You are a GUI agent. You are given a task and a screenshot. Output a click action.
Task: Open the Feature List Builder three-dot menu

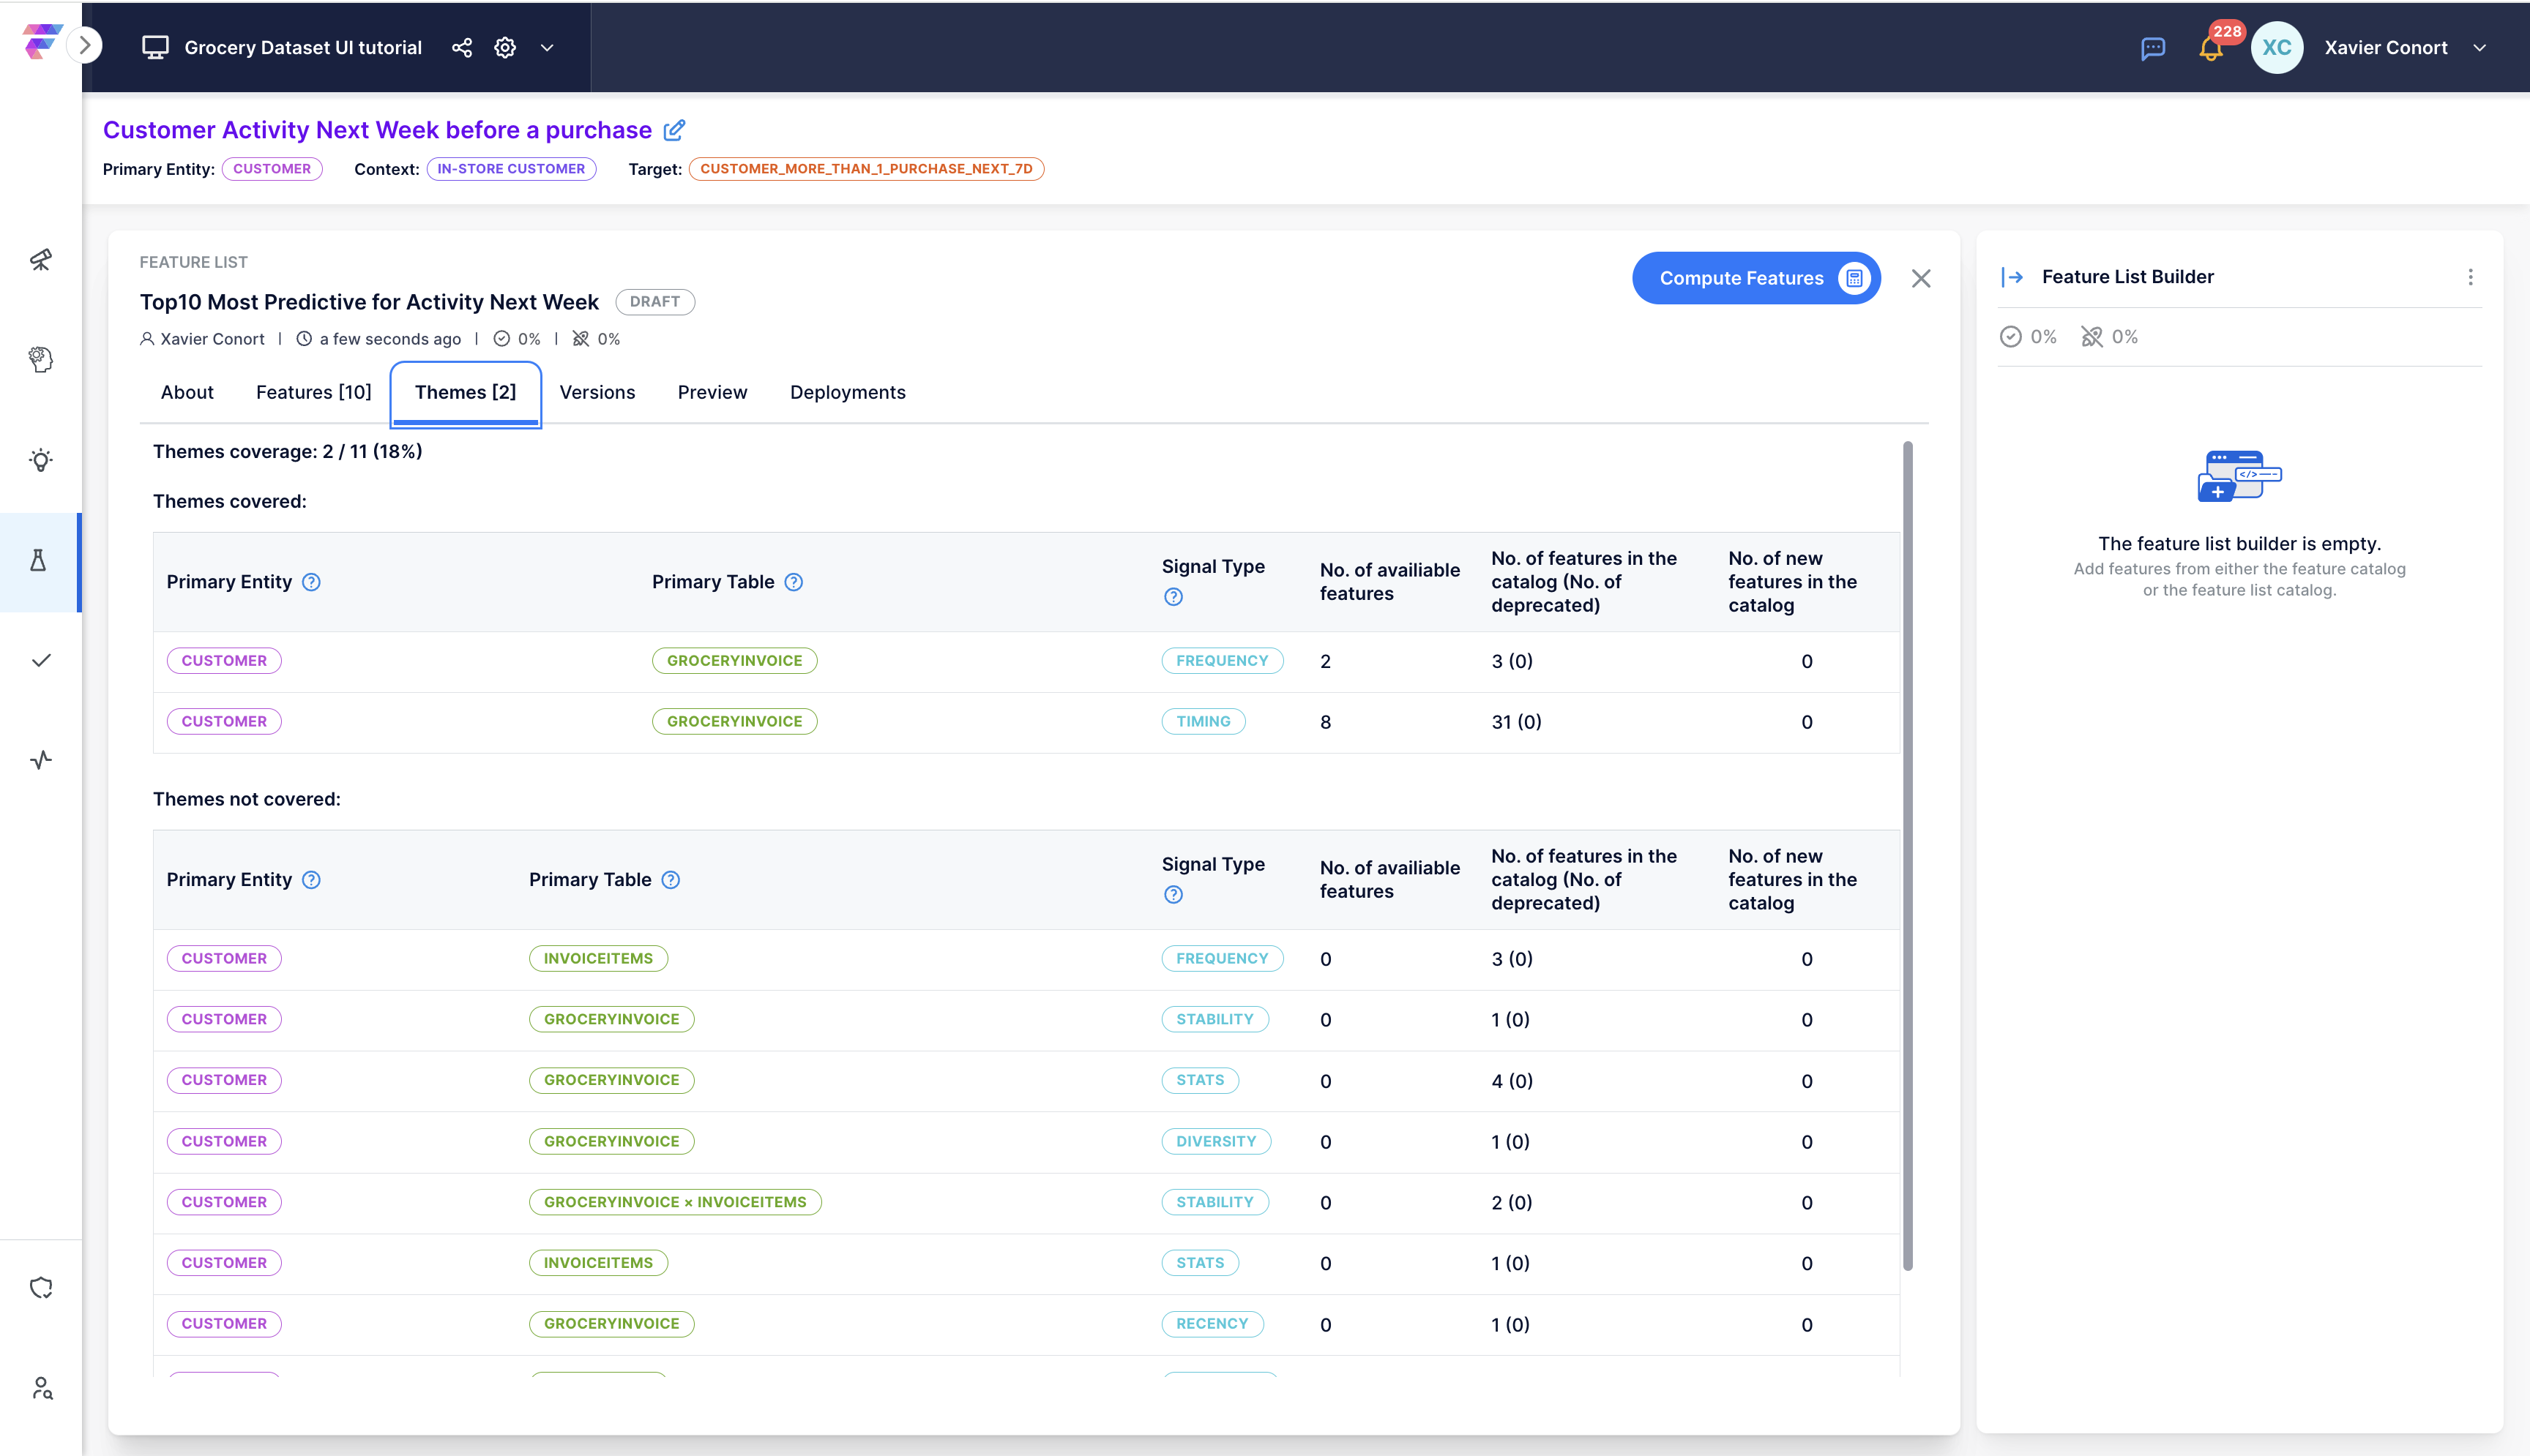[2470, 277]
